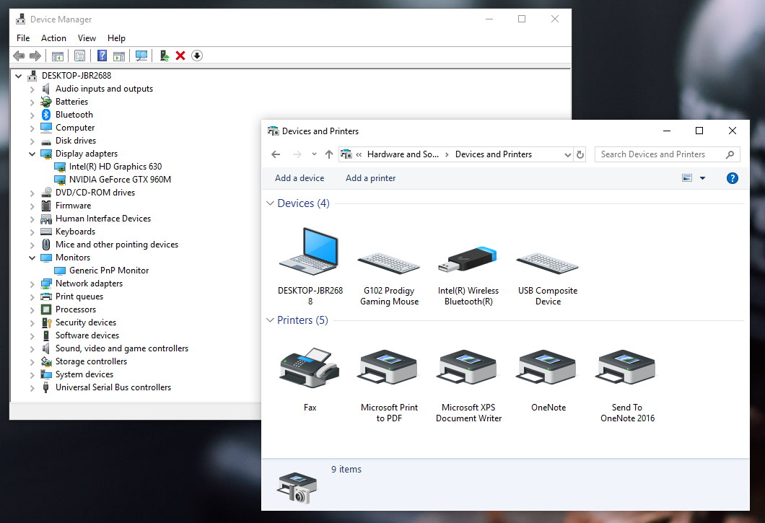Select Firmware category
This screenshot has height=523, width=765.
[x=73, y=206]
